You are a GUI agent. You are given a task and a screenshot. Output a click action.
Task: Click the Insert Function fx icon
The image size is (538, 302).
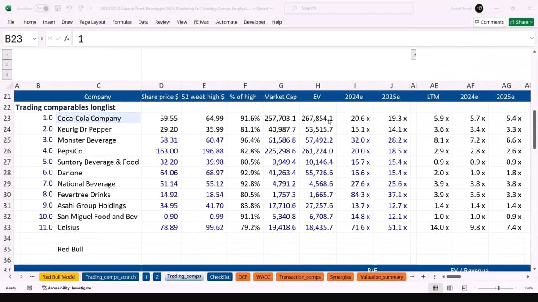coord(67,39)
